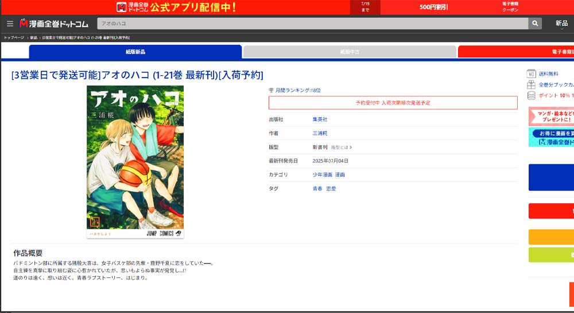Screen dimensions: 574x313
Task: Open 少年漫画 category link
Action: [x=322, y=175]
